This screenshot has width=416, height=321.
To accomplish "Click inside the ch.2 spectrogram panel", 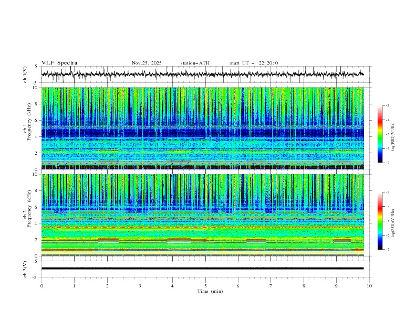I will (202, 215).
